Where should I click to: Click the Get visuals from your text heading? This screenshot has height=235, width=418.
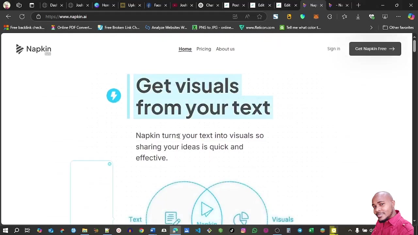(203, 97)
